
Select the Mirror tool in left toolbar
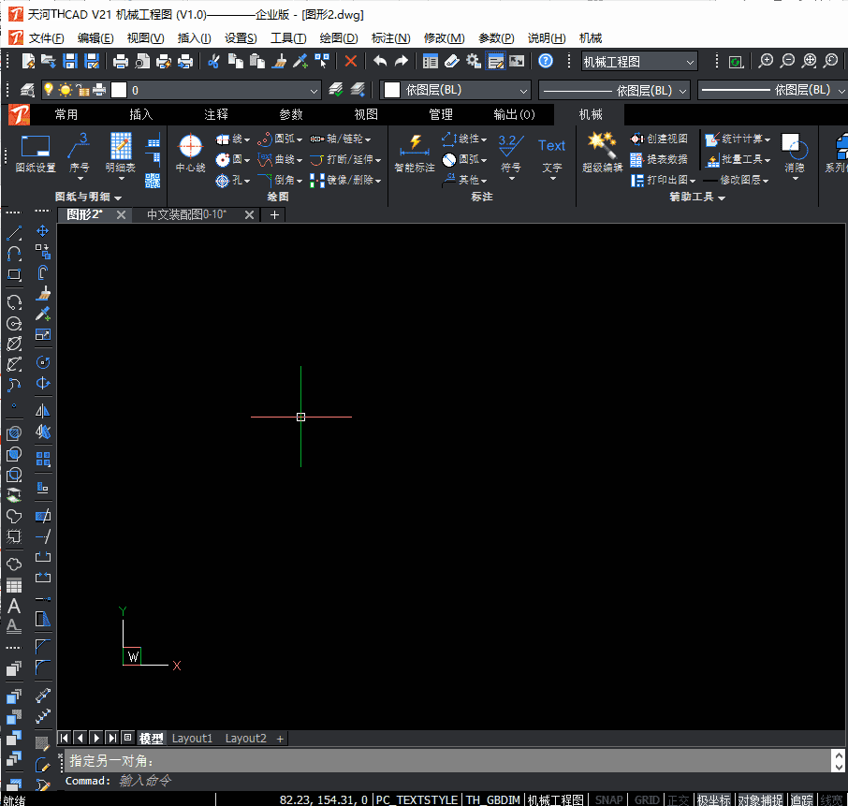(x=43, y=411)
